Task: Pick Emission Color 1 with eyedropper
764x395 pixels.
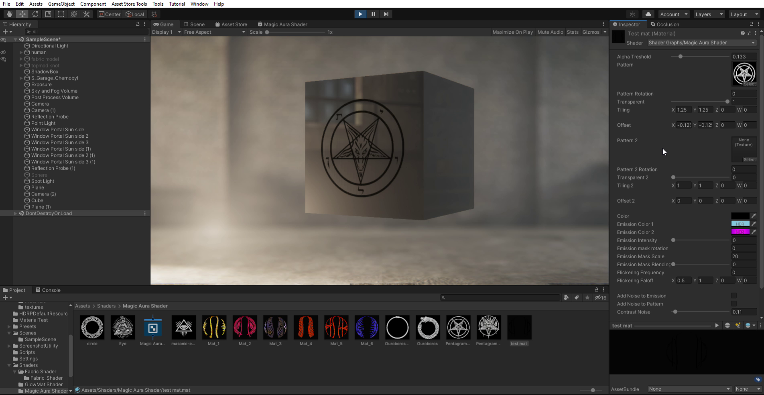Action: point(754,224)
